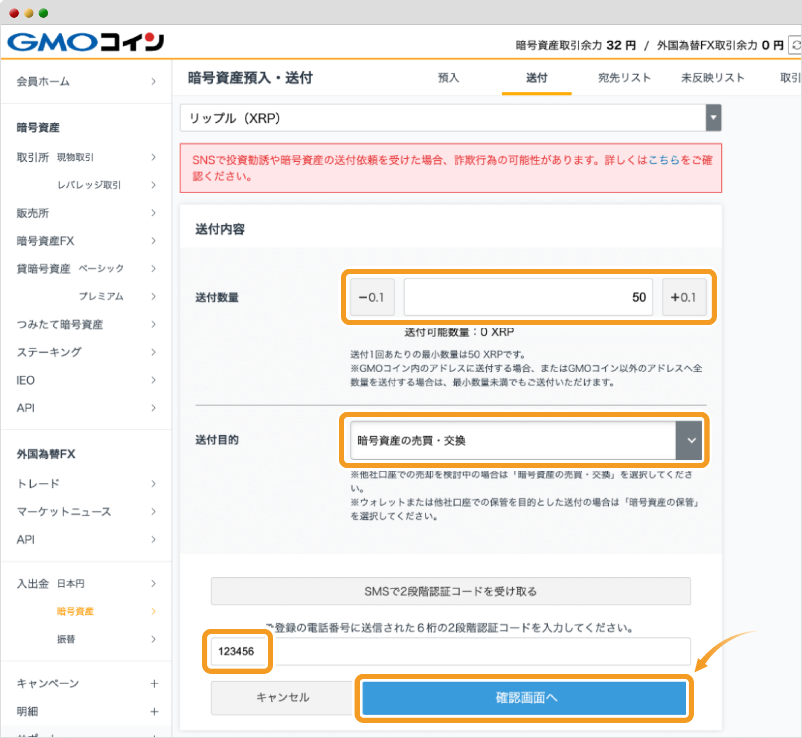The image size is (802, 738).
Task: Open 取引所 現物取引 menu item
Action: (x=86, y=157)
